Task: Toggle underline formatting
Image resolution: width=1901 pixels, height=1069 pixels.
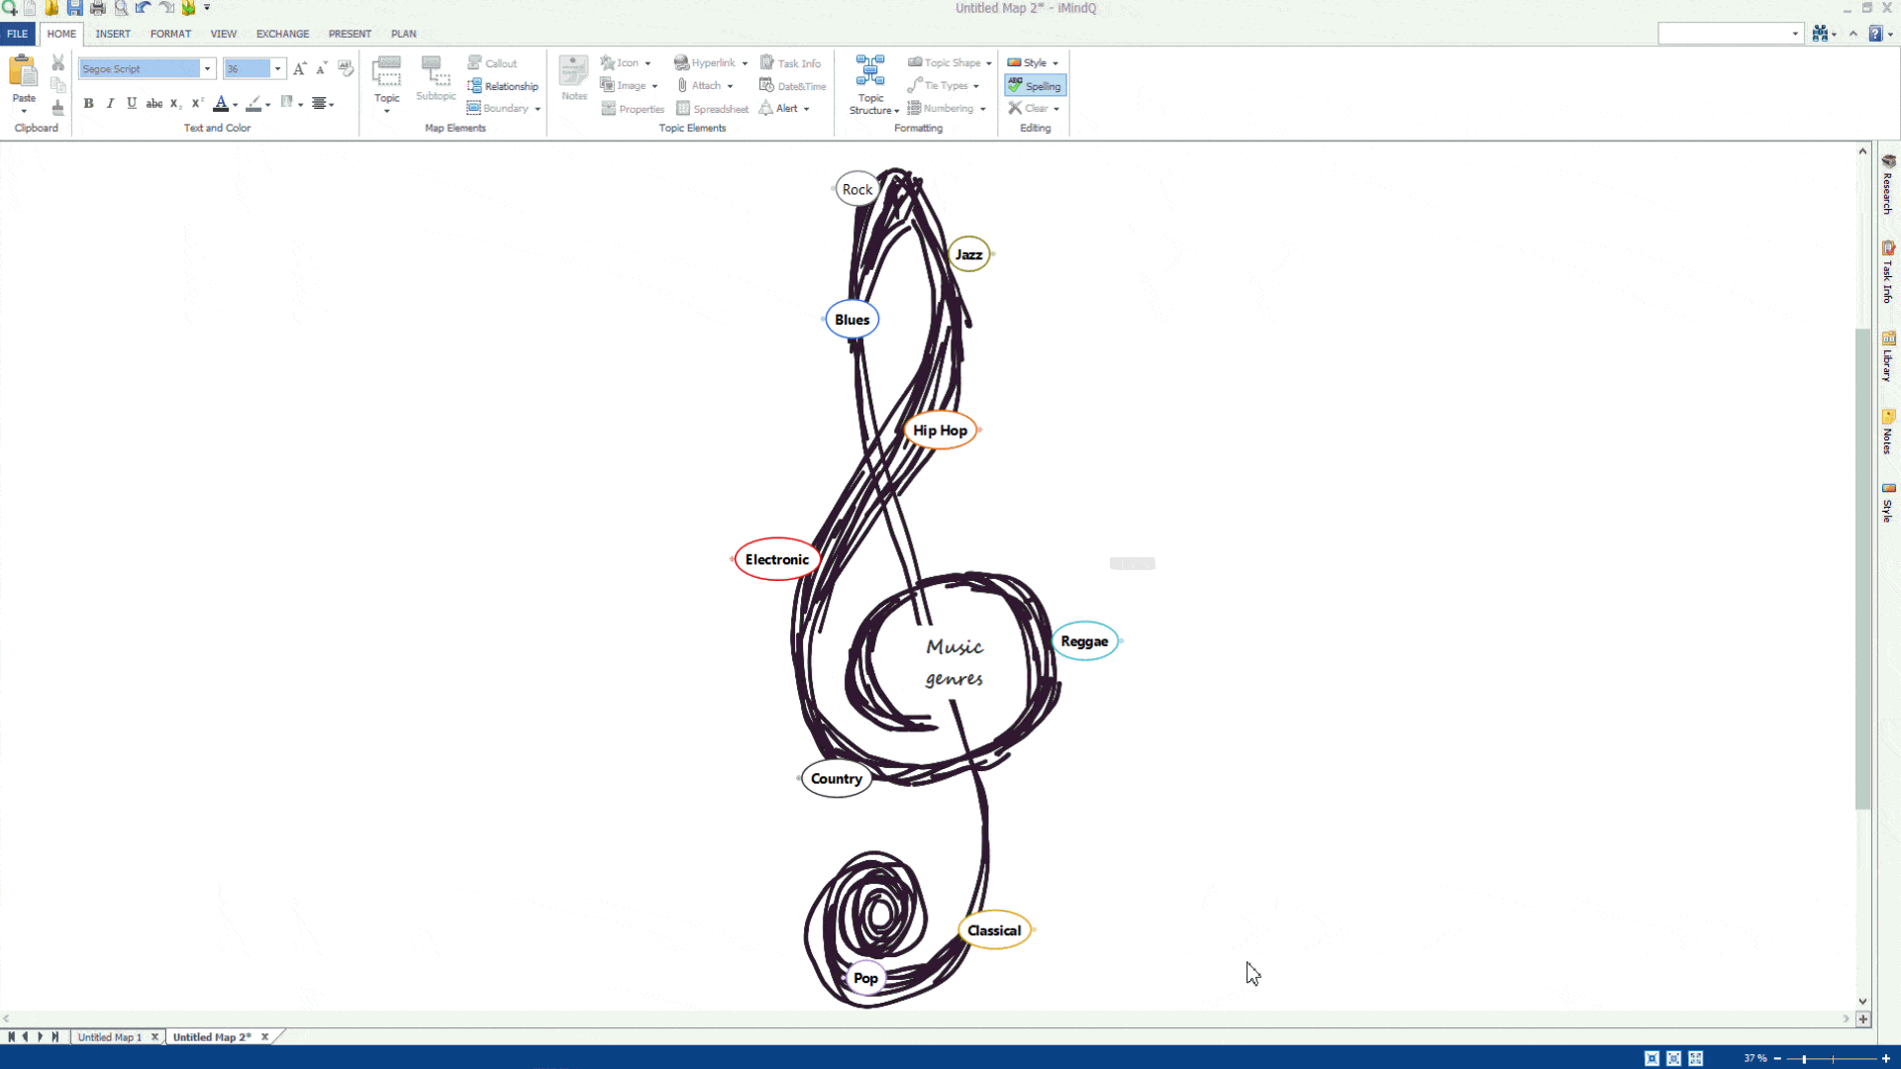Action: pos(132,103)
